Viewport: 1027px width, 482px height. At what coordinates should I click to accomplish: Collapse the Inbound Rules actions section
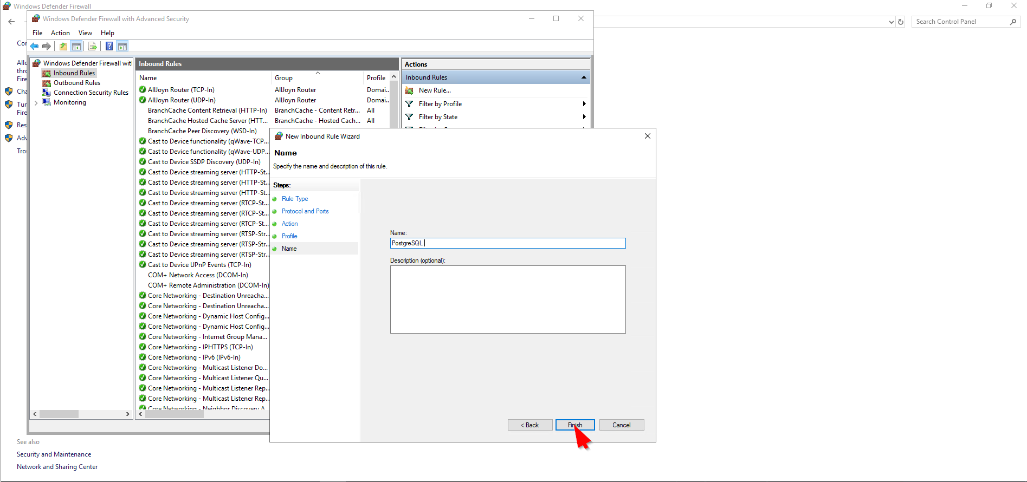click(x=584, y=77)
